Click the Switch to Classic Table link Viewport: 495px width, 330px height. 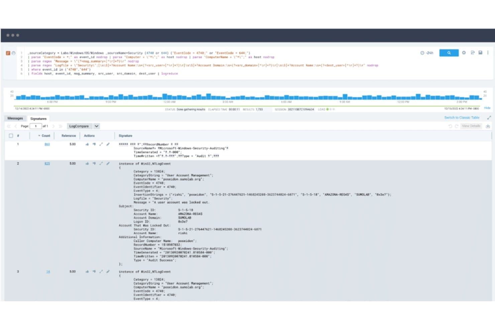[462, 118]
